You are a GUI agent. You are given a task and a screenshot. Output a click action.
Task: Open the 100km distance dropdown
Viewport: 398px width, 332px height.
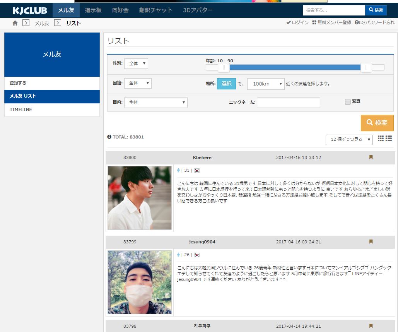tap(266, 83)
